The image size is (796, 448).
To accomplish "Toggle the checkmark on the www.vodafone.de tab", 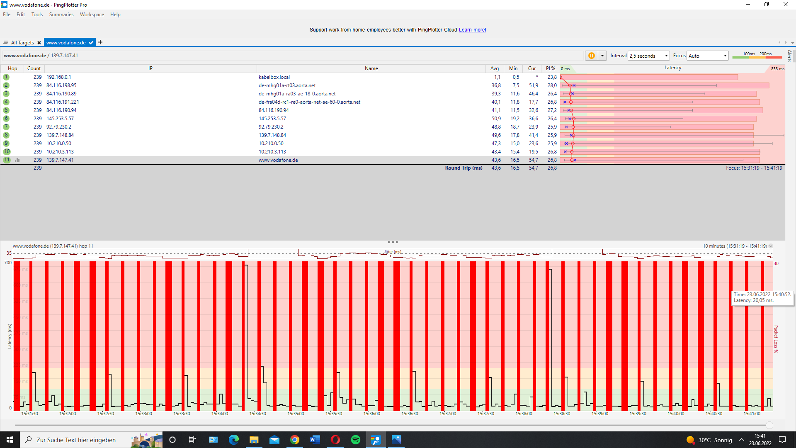I will pyautogui.click(x=91, y=43).
